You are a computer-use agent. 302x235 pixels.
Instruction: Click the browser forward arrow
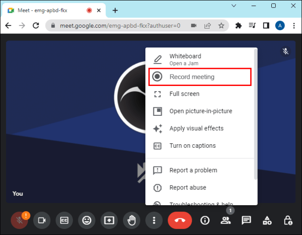[x=22, y=25]
